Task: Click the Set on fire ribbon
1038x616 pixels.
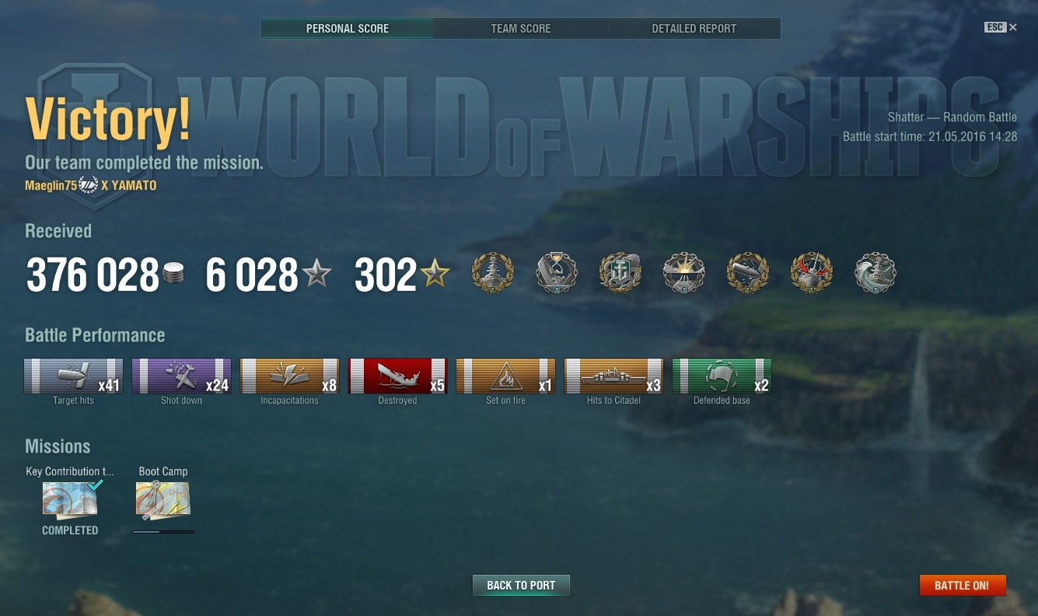Action: tap(505, 376)
